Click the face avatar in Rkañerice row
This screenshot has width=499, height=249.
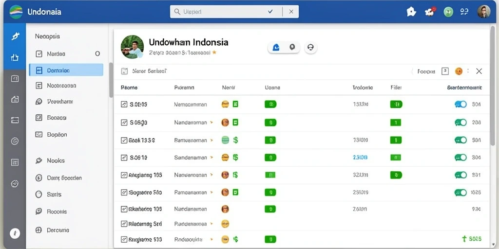tap(225, 209)
